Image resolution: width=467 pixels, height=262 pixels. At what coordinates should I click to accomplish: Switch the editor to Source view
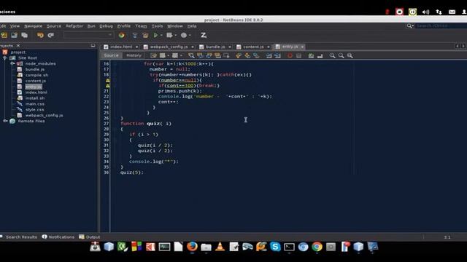tap(111, 55)
